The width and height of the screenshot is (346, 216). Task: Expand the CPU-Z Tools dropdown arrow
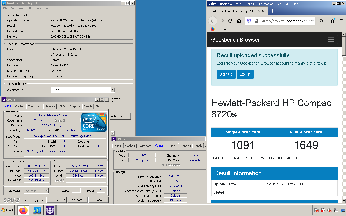coord(64,200)
